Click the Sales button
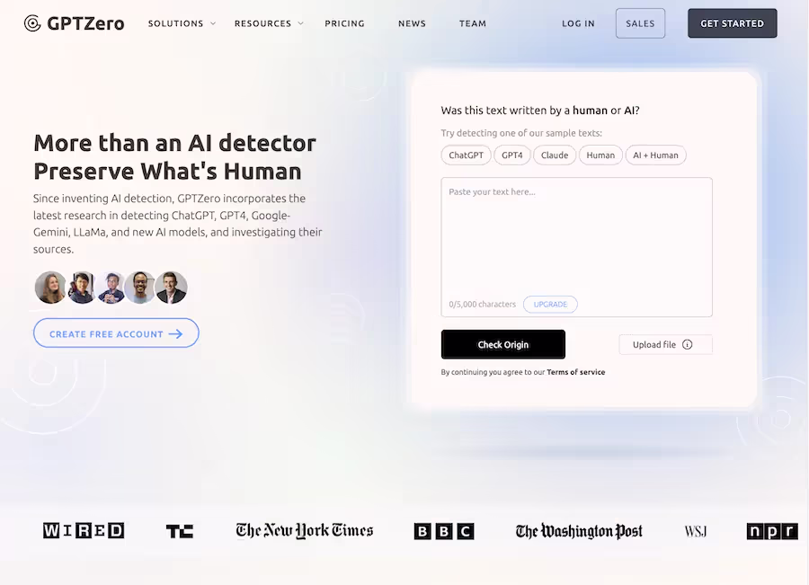Image resolution: width=809 pixels, height=585 pixels. pyautogui.click(x=640, y=23)
